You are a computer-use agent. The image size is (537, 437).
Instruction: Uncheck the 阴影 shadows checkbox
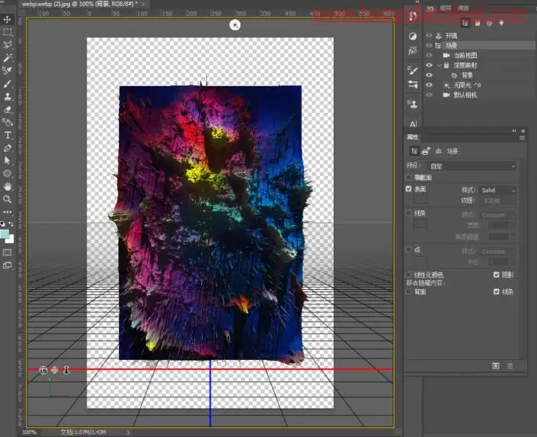click(x=496, y=275)
